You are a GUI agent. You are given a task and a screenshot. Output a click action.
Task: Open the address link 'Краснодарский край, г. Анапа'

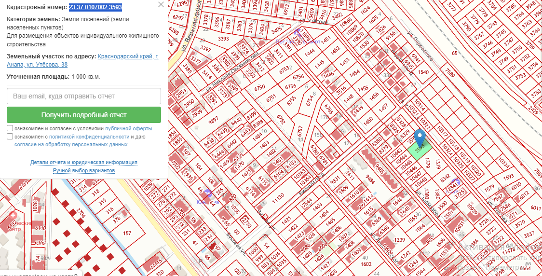pos(128,56)
